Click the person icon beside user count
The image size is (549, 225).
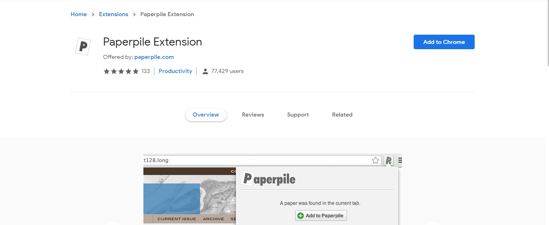(205, 71)
